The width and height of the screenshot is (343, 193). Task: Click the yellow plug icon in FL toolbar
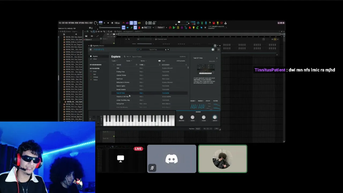(x=193, y=27)
